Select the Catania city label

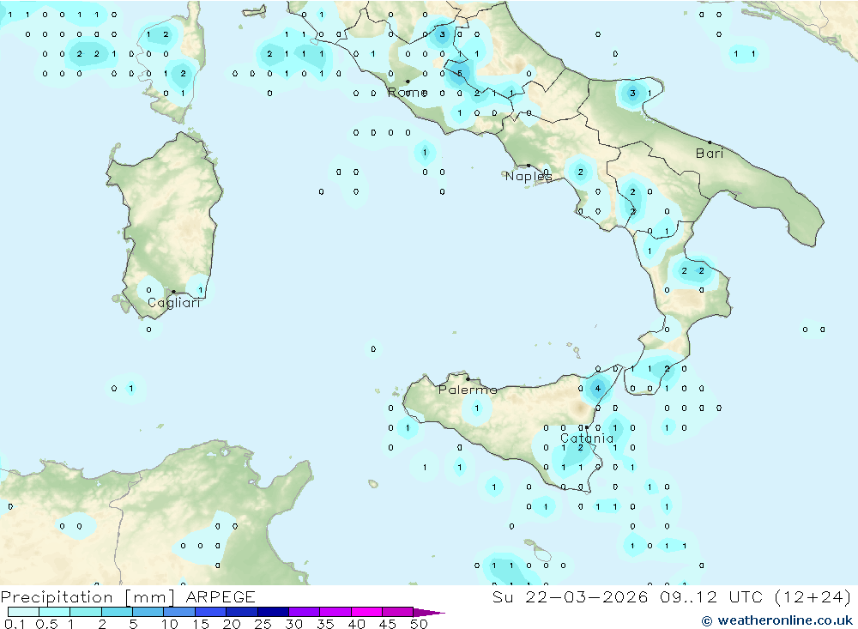[x=587, y=438]
